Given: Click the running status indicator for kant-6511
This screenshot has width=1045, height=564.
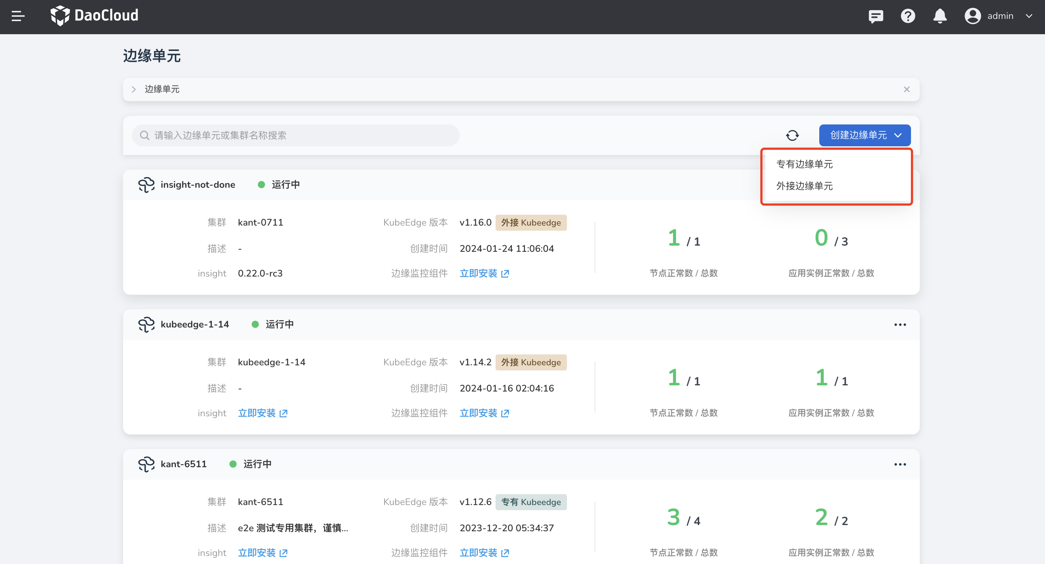Looking at the screenshot, I should (234, 464).
